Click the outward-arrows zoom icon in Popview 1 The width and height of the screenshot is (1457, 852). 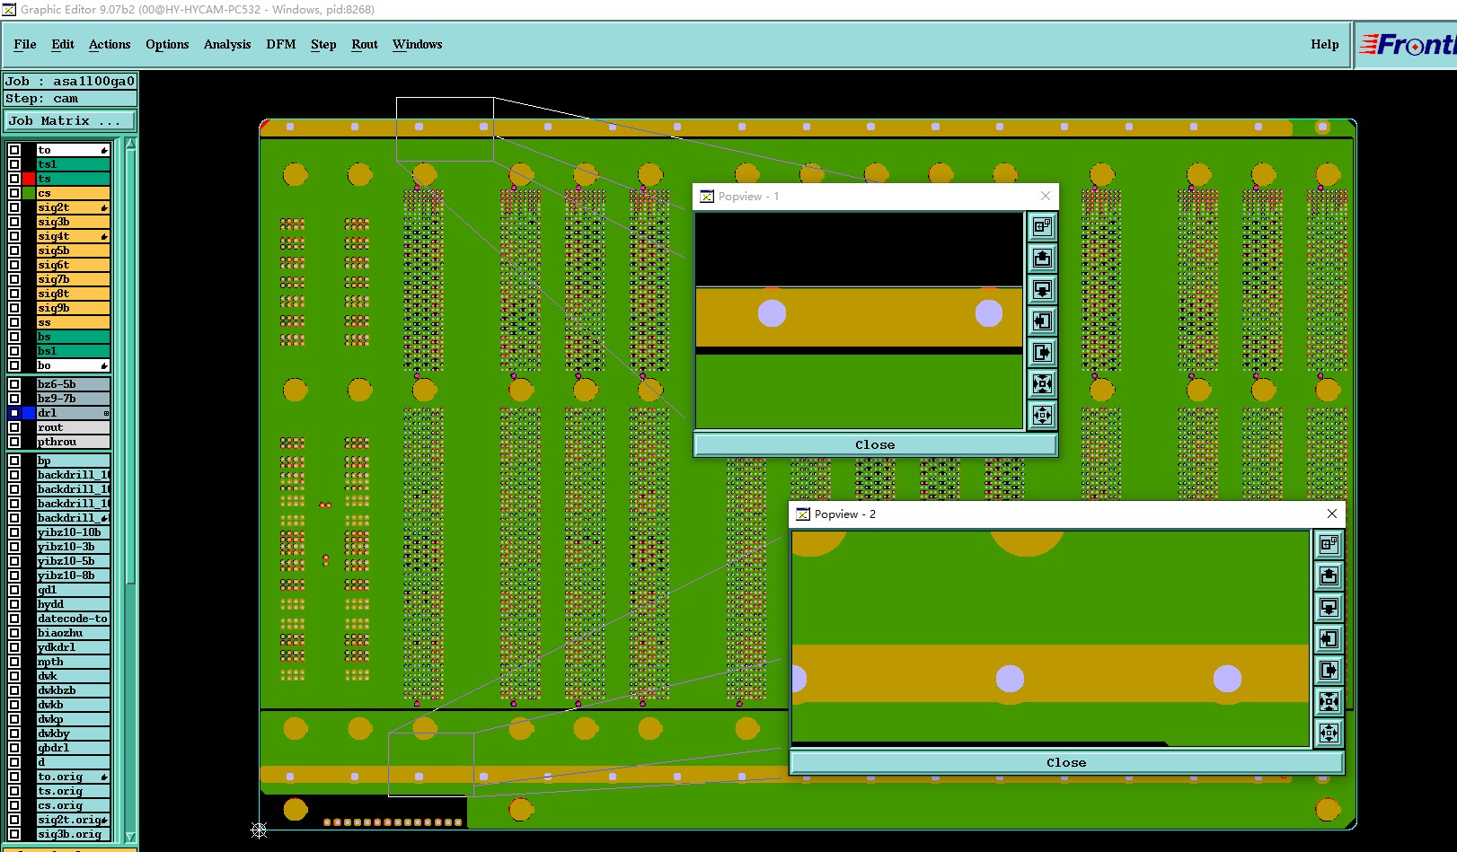click(1042, 416)
